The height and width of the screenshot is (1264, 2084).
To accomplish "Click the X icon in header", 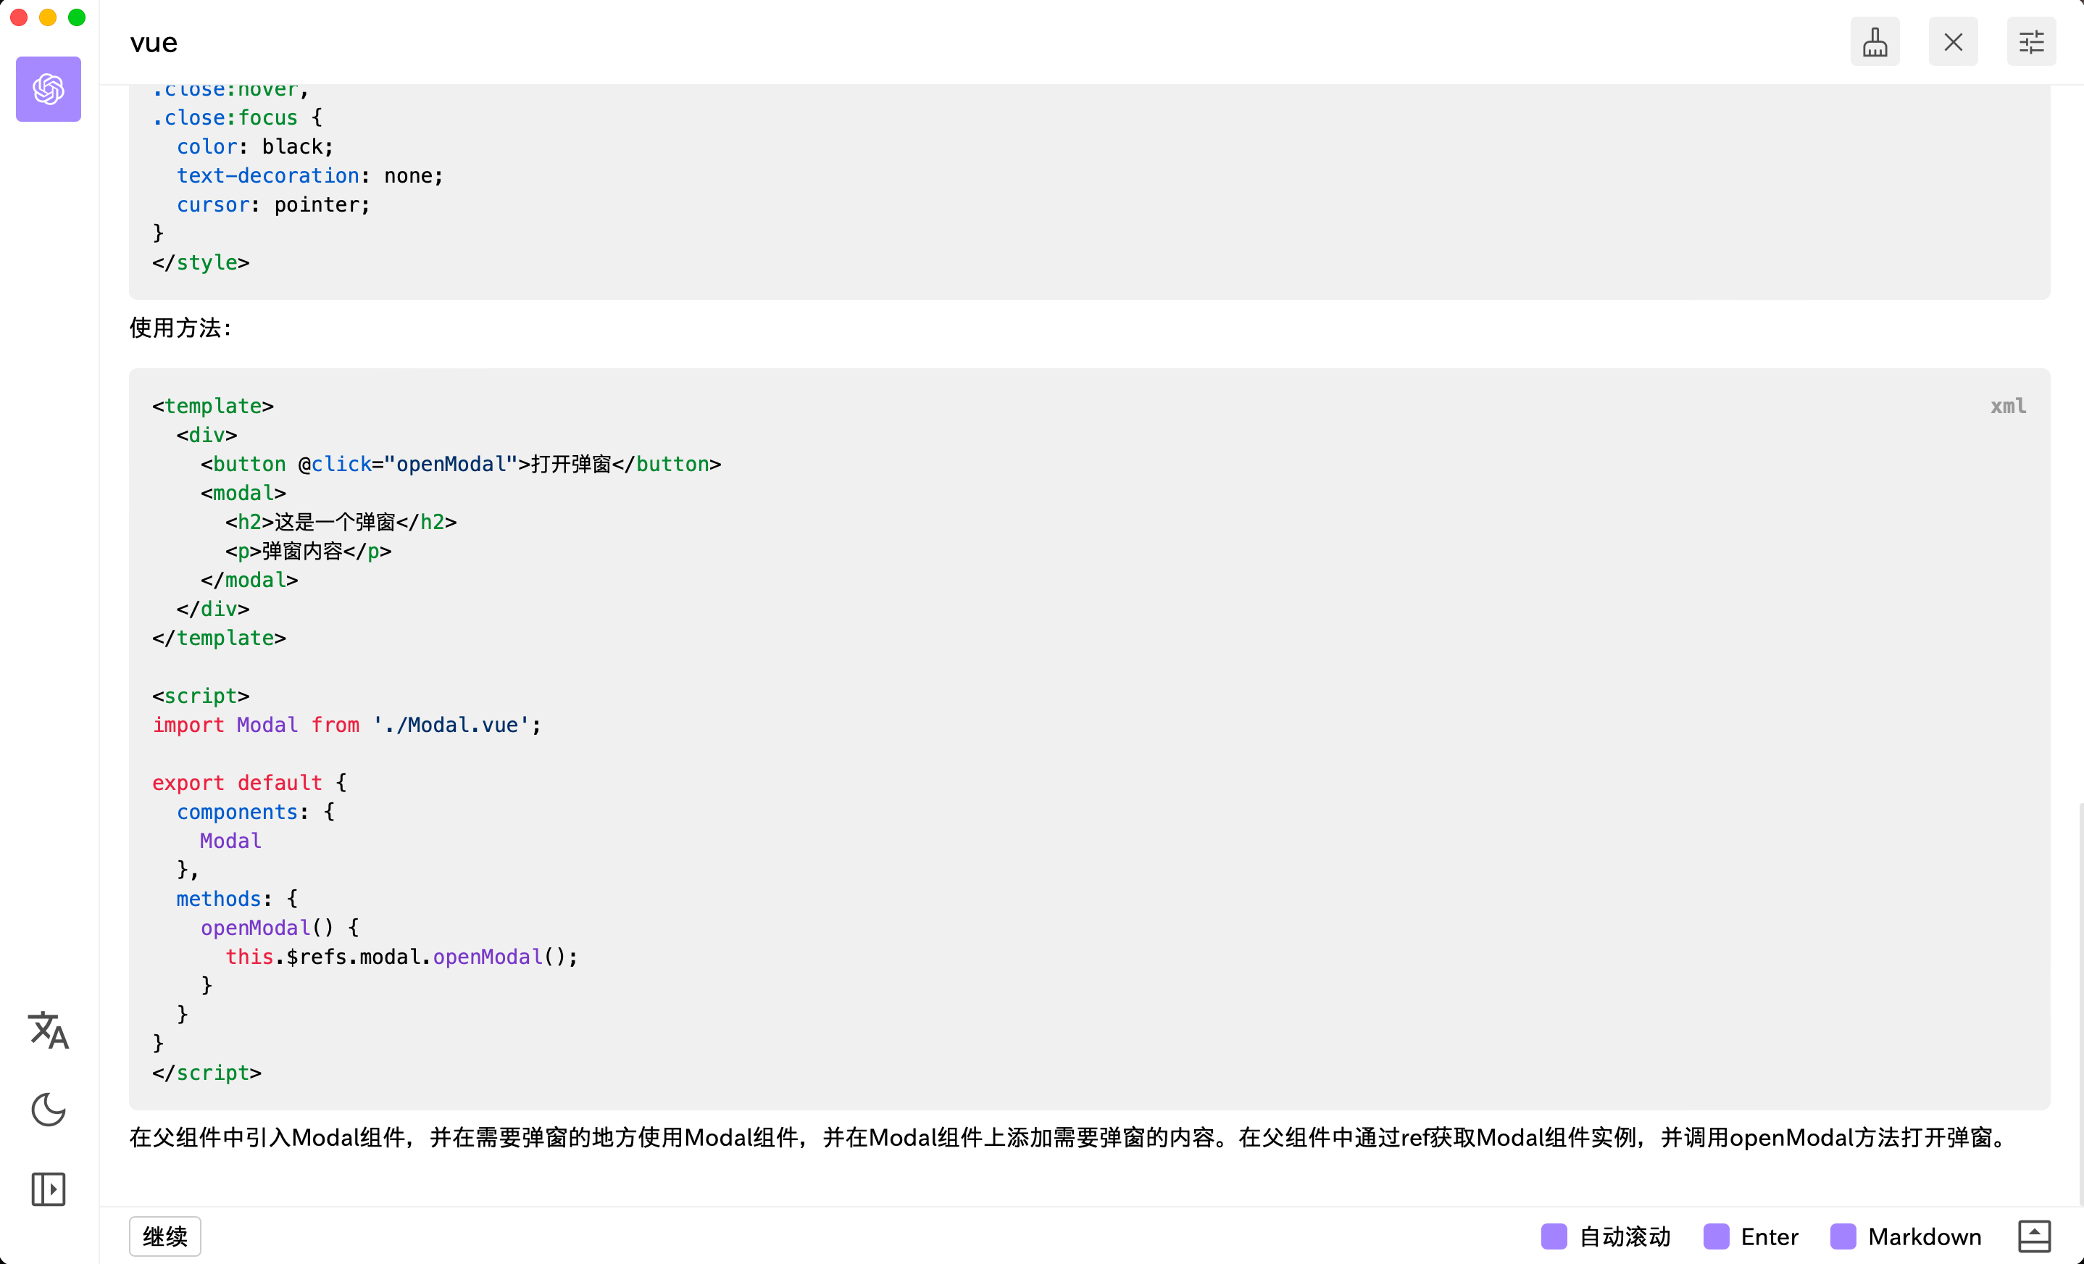I will tap(1952, 41).
